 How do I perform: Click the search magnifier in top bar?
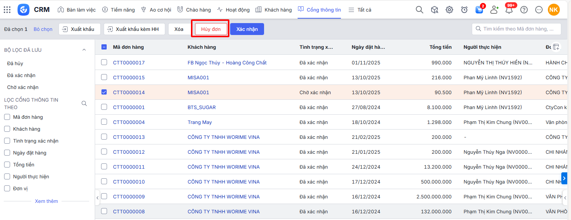(420, 10)
